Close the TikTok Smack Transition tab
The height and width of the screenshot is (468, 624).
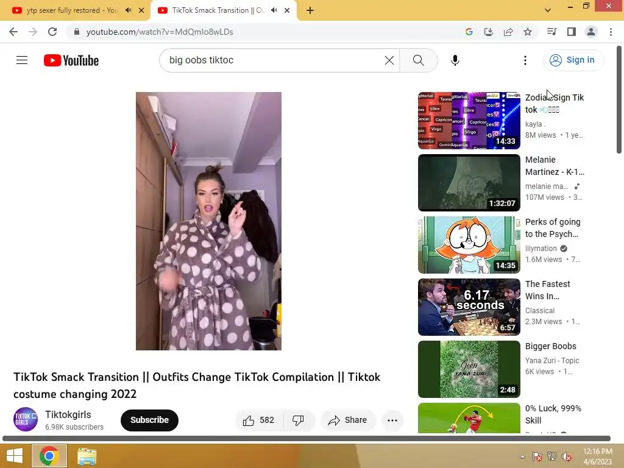tap(287, 10)
